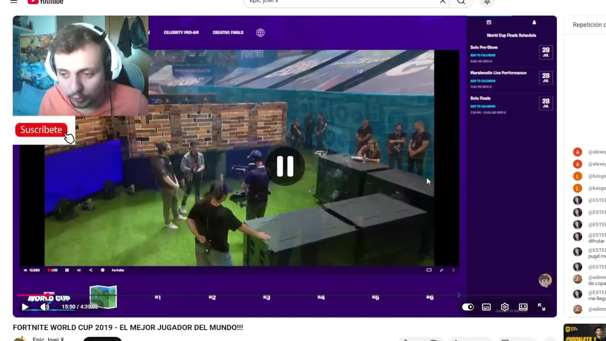Select the #5 game marker

pyautogui.click(x=375, y=297)
